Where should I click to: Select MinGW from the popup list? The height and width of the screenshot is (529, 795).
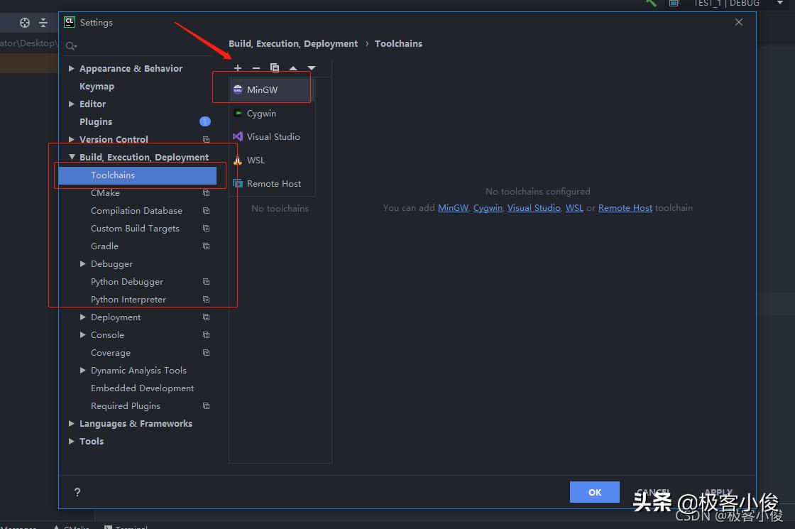click(262, 90)
